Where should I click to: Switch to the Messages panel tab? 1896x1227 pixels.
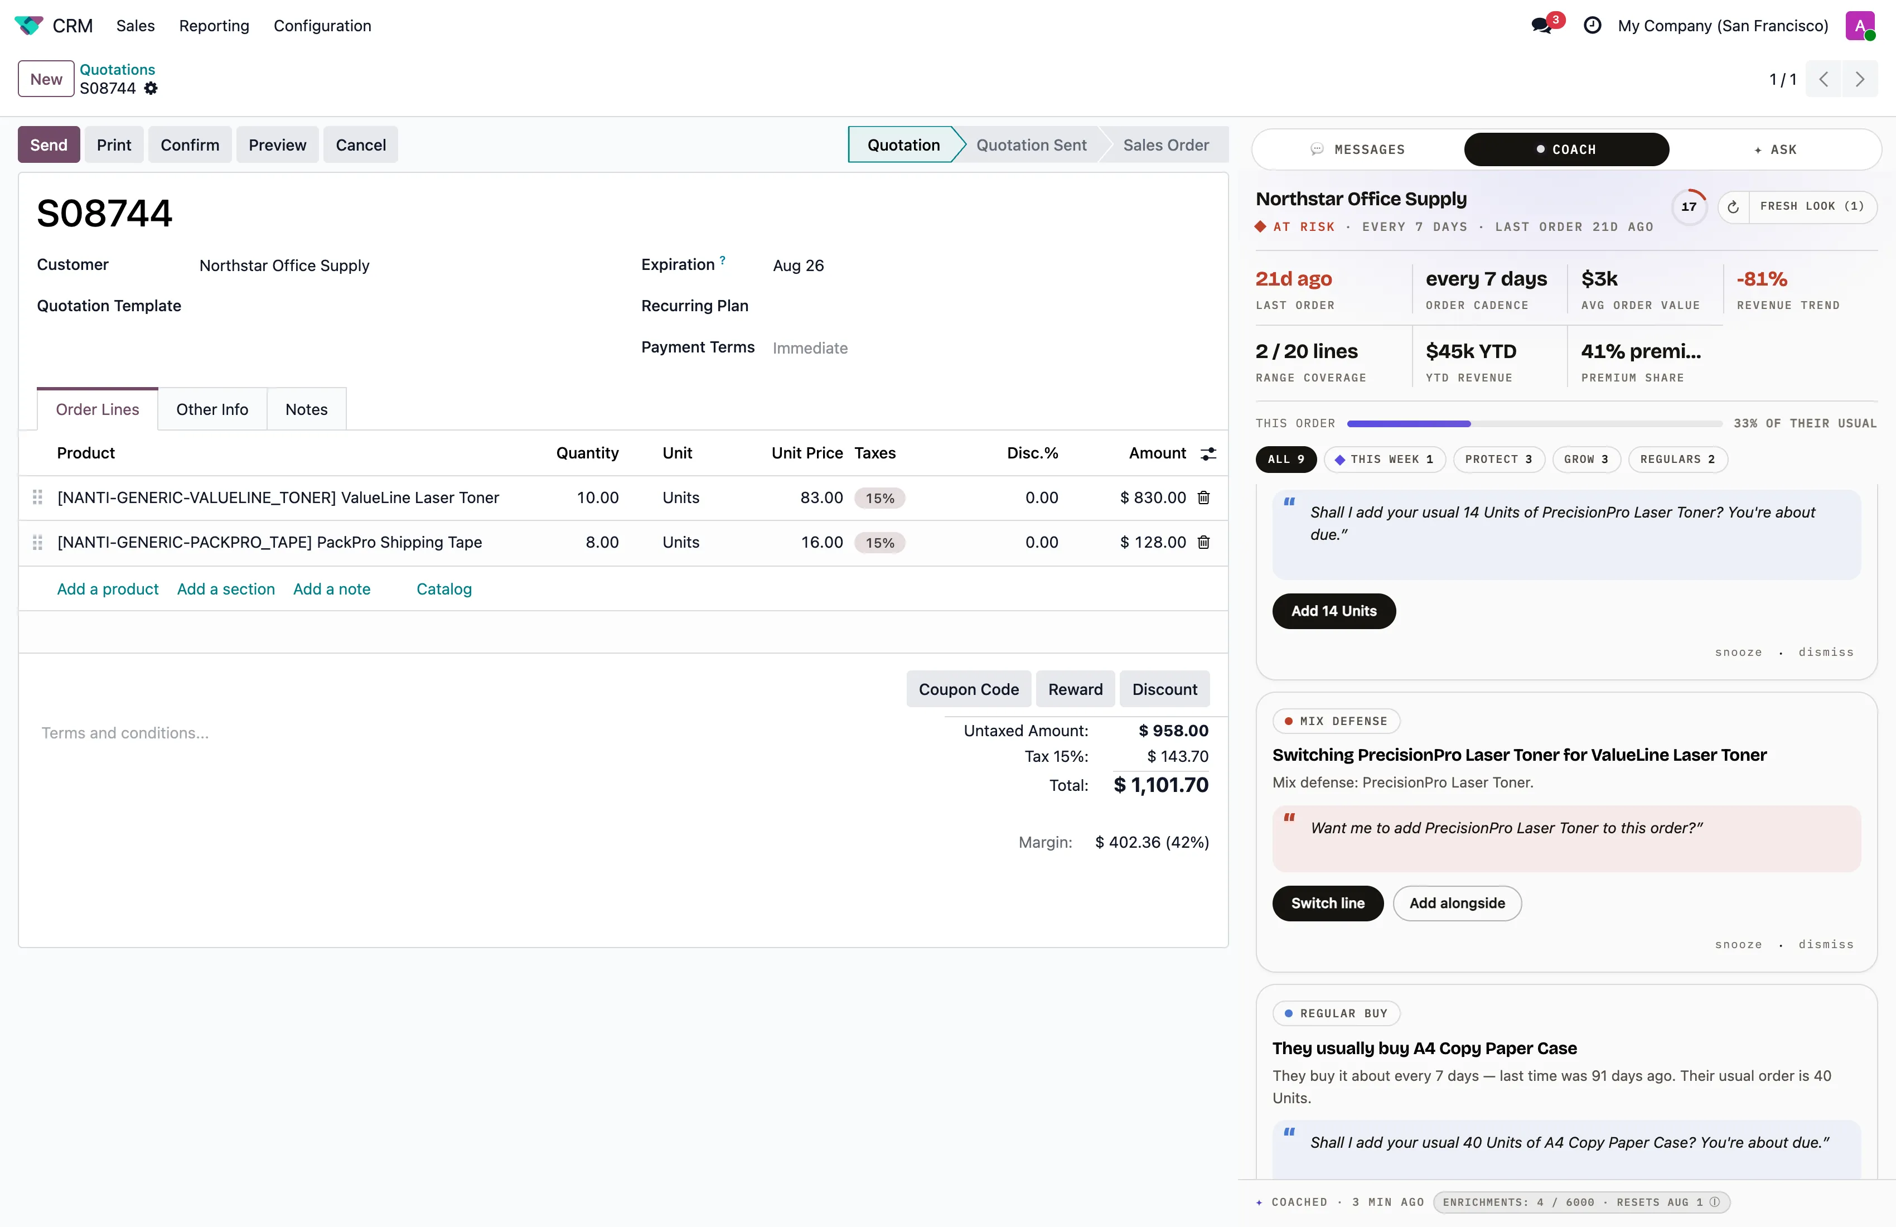point(1359,150)
